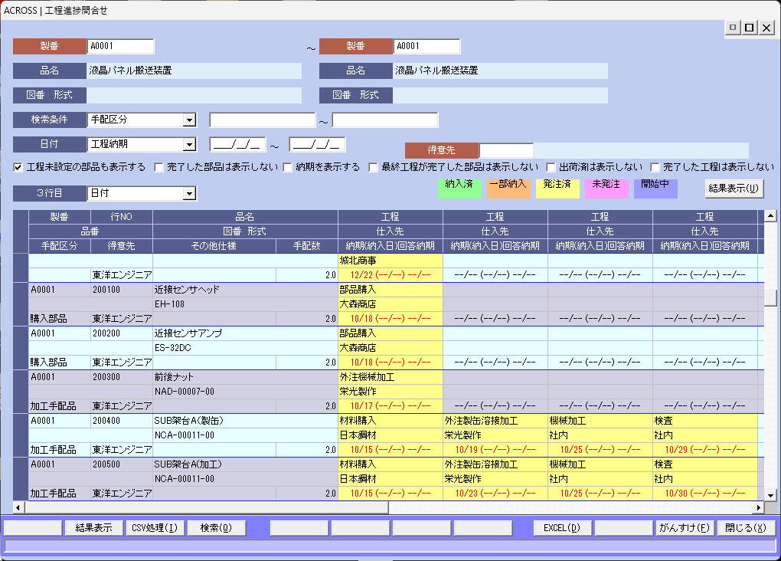Click the 結果表示(U) button

(x=734, y=189)
